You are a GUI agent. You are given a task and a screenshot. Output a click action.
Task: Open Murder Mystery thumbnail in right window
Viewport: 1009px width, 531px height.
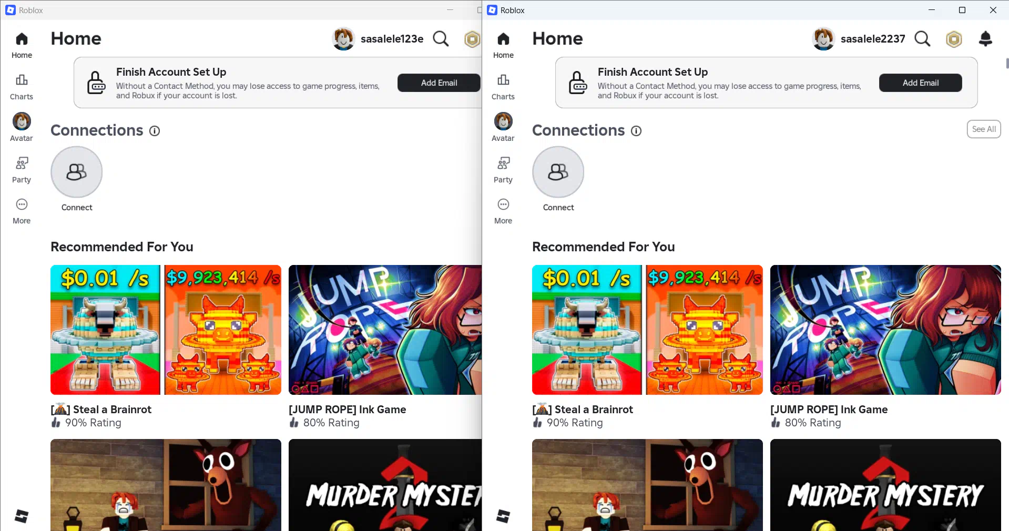[885, 485]
